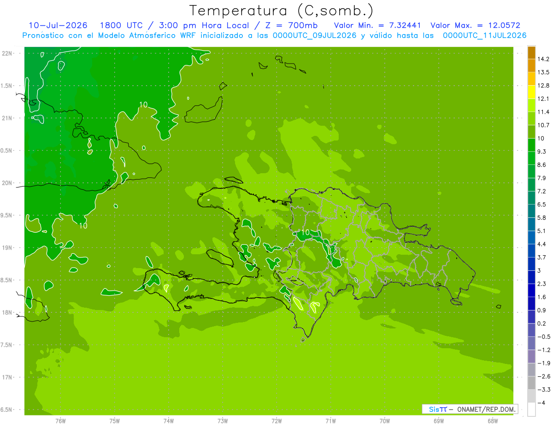Click the "11.4" colorbar value

point(544,112)
